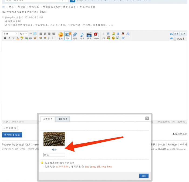Click the honeycomb image thumbnail
The height and width of the screenshot is (182, 189).
coord(54,139)
